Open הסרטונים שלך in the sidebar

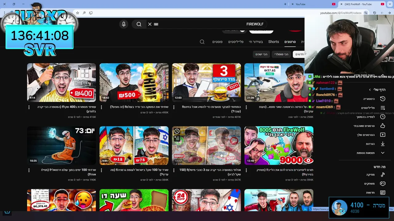coord(371,135)
